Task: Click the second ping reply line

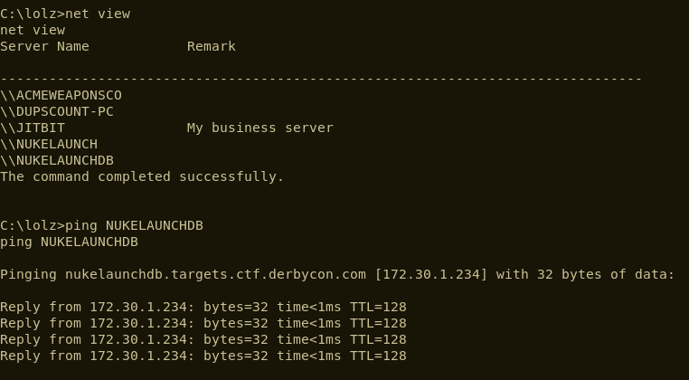Action: coord(203,323)
